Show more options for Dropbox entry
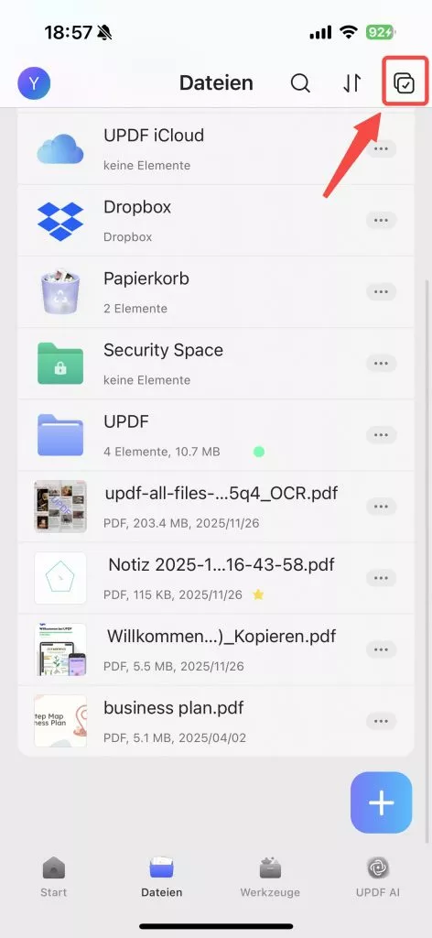The width and height of the screenshot is (432, 938). pyautogui.click(x=382, y=221)
